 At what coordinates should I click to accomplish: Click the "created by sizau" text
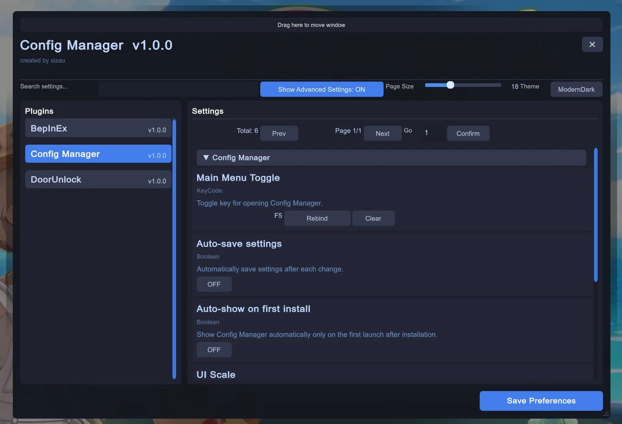42,61
